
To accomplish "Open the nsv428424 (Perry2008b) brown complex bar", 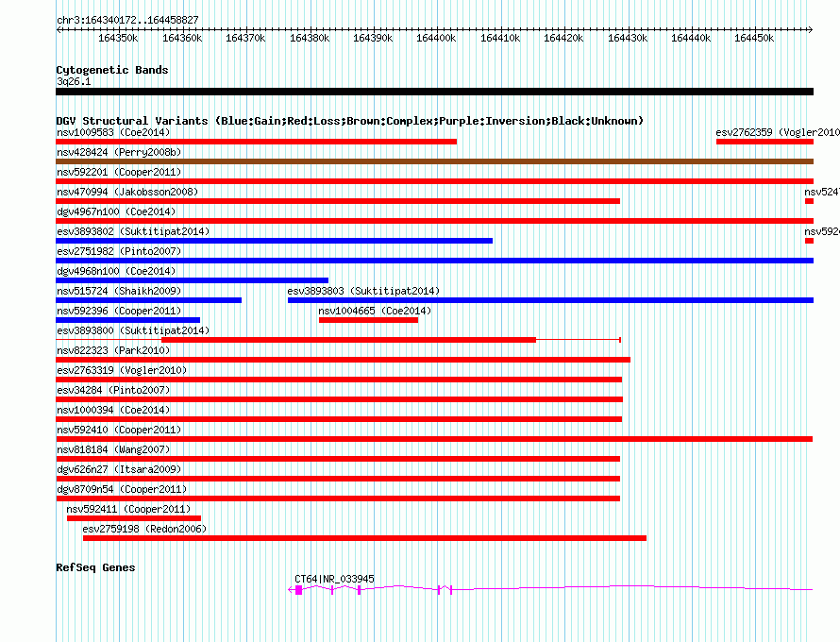I will pos(434,161).
